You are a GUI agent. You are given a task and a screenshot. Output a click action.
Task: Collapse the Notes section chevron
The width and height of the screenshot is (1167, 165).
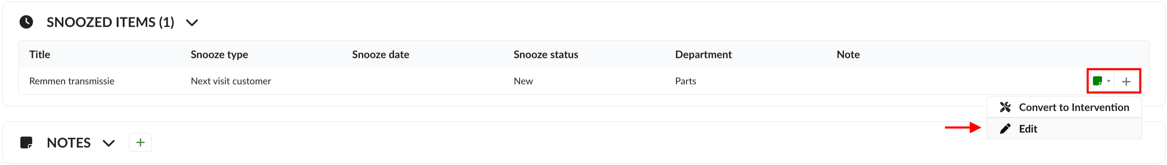coord(109,143)
